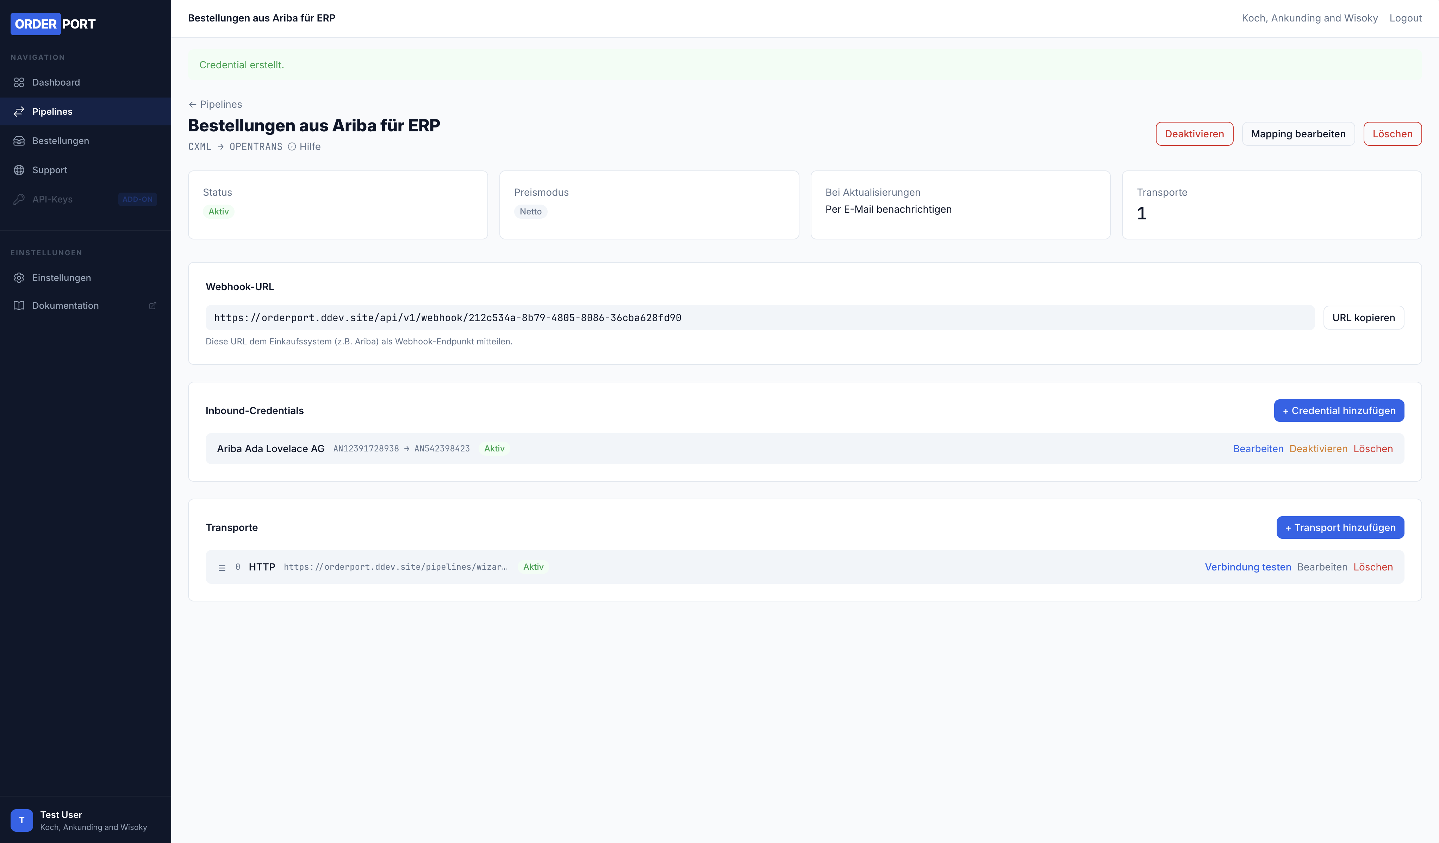Click the Bestellungen inbox icon
Image resolution: width=1439 pixels, height=843 pixels.
pos(19,140)
